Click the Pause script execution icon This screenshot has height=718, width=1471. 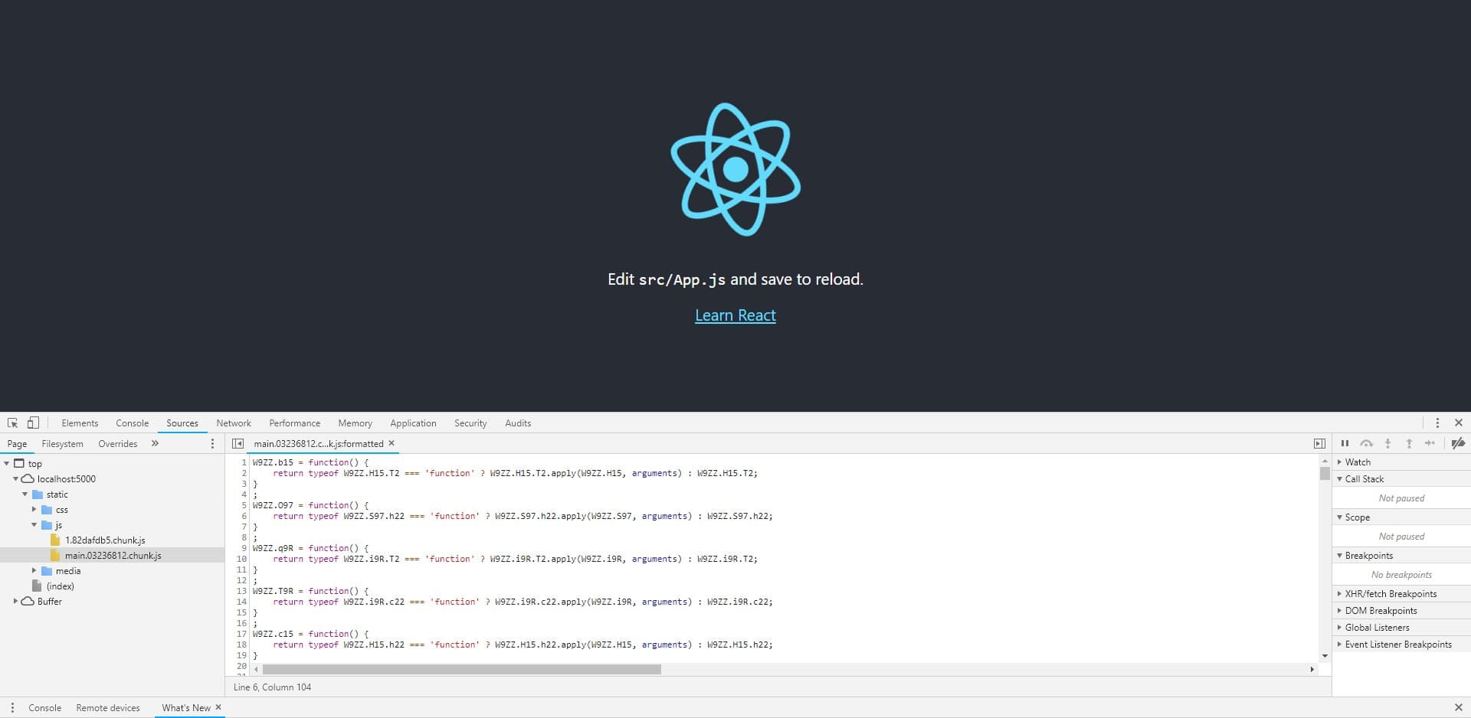coord(1345,443)
